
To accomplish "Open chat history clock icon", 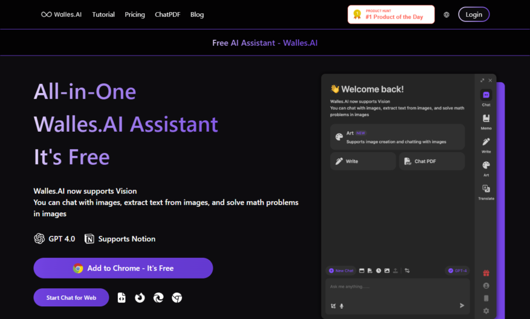I will point(378,271).
